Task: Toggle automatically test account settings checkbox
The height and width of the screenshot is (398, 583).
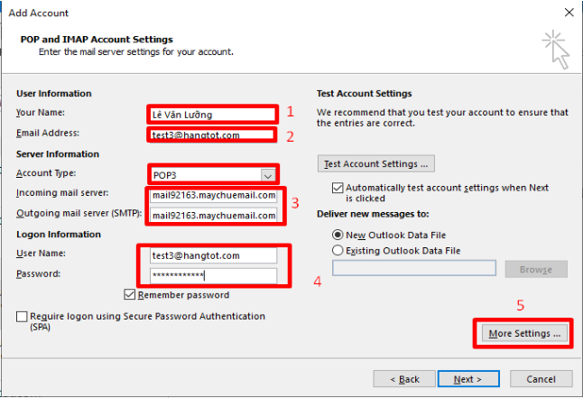Action: (x=338, y=188)
